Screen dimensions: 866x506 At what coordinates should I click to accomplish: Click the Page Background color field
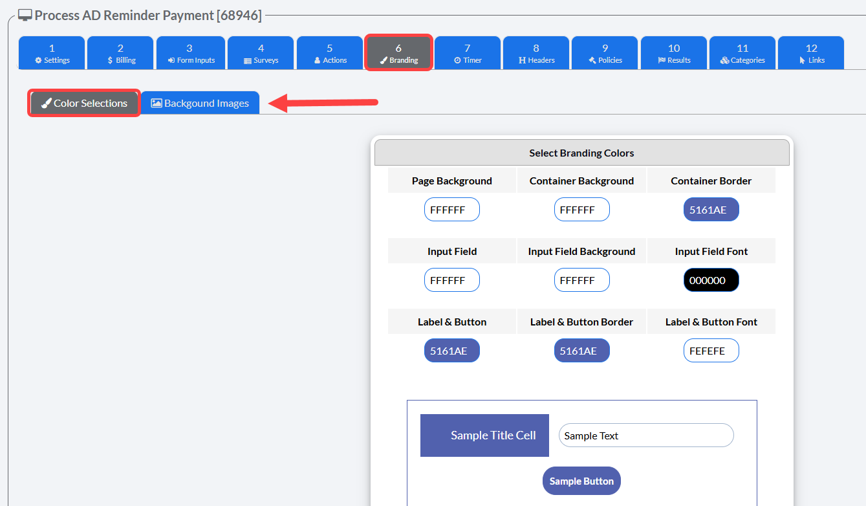click(x=452, y=210)
